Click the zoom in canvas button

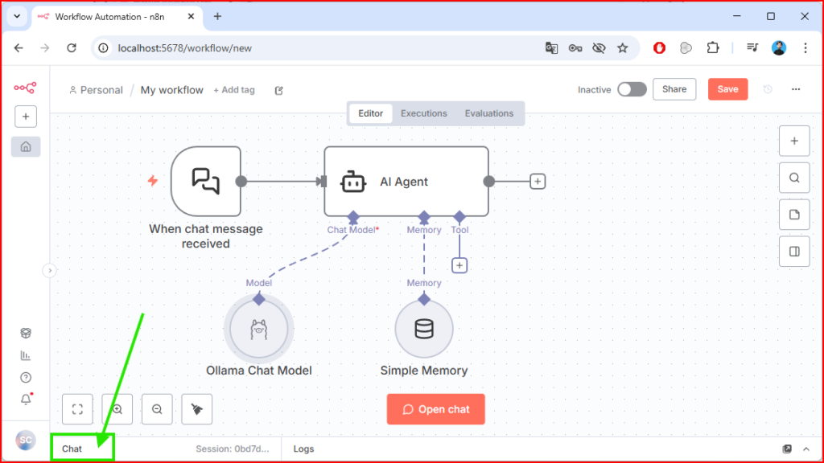(117, 409)
